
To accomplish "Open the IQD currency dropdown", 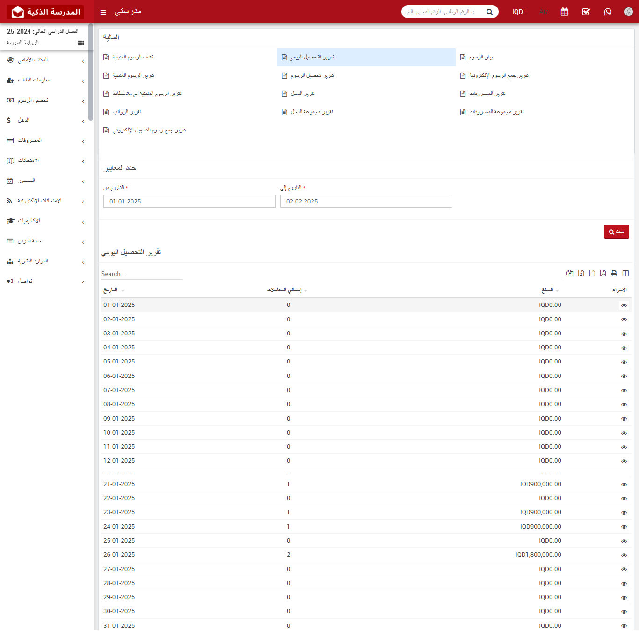I will pos(518,12).
